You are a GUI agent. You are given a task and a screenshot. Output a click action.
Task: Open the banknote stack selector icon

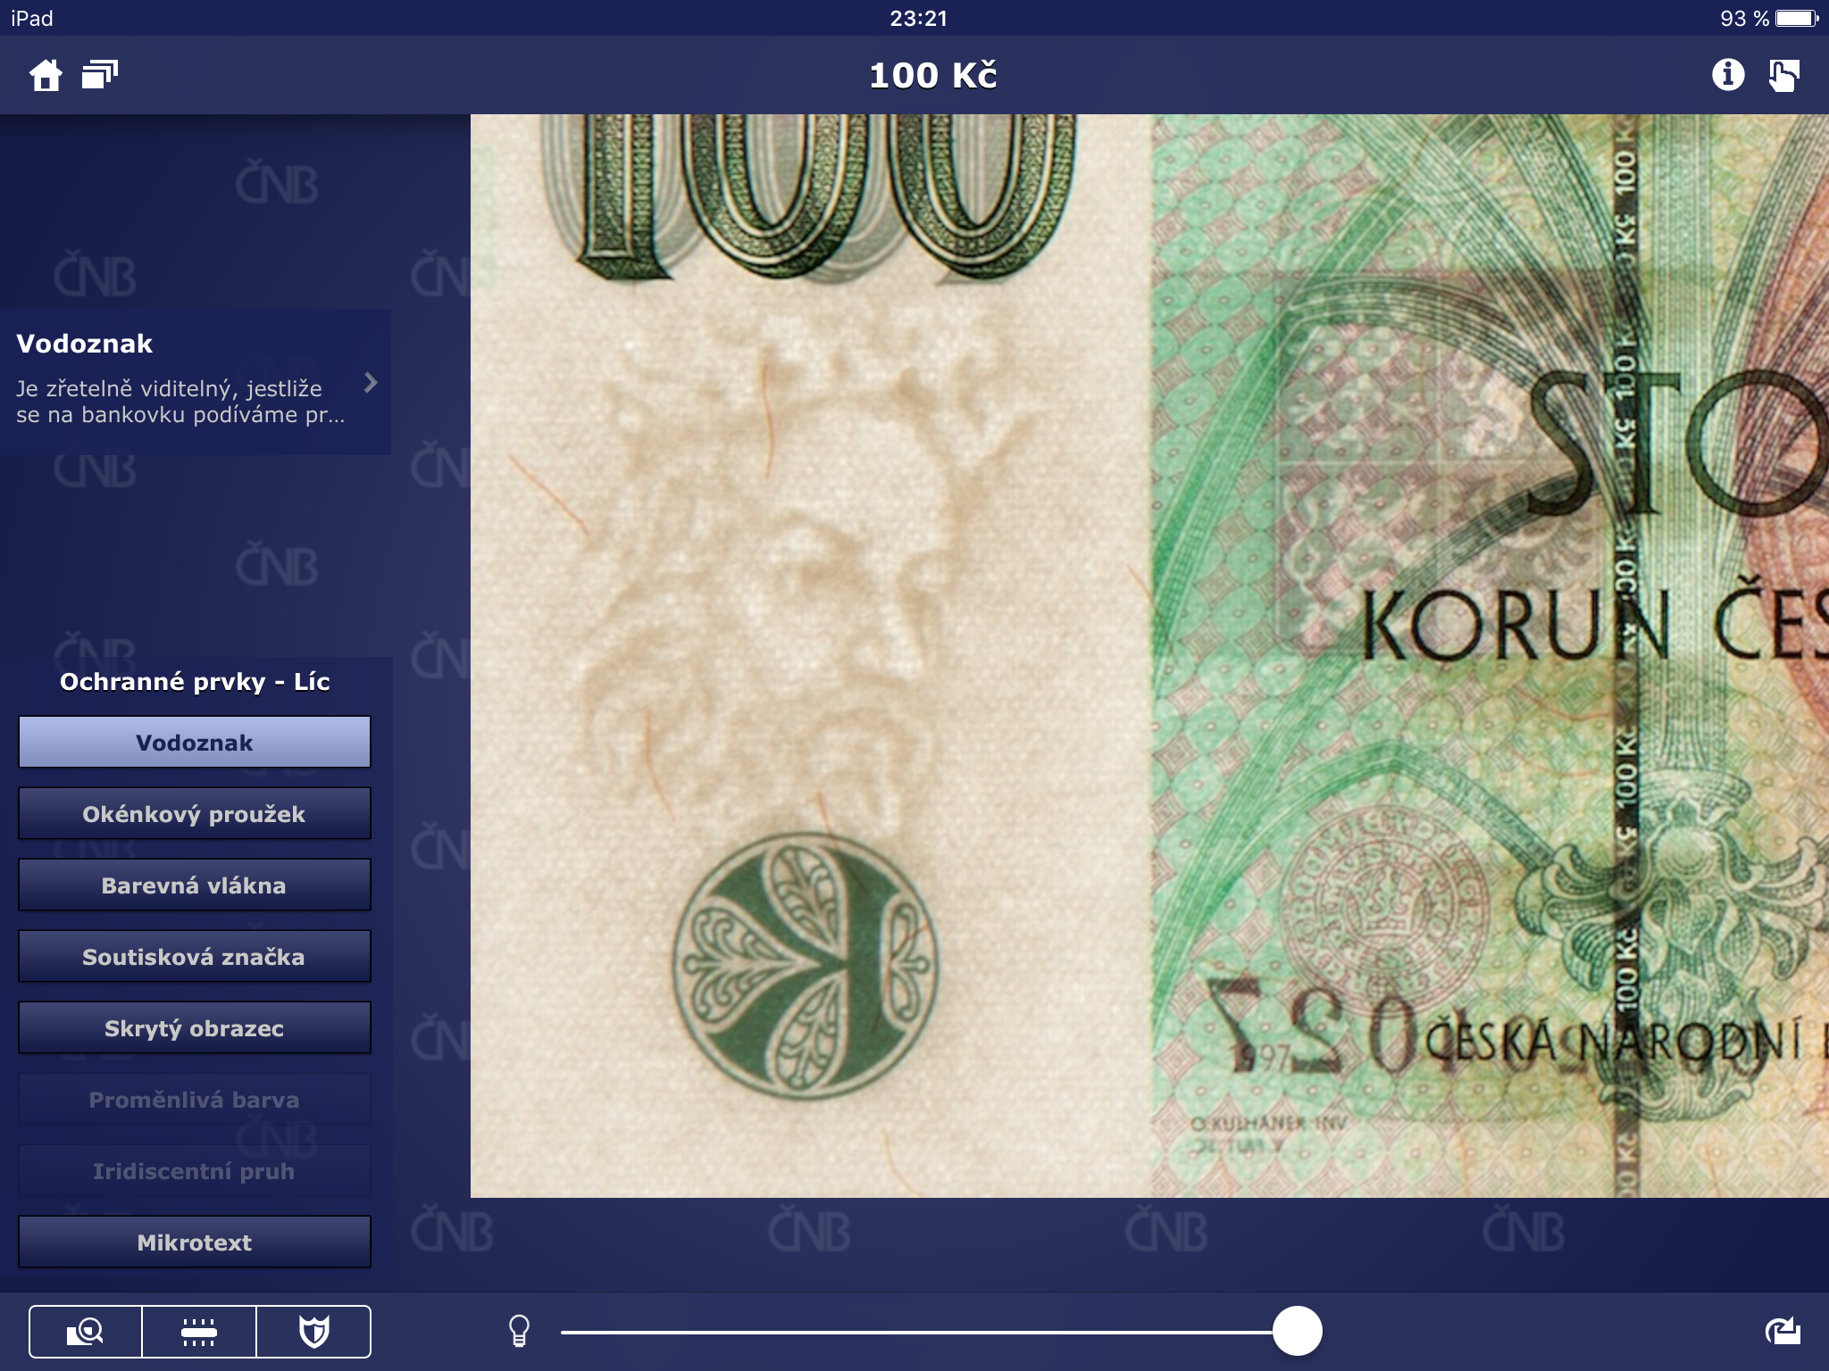(99, 75)
